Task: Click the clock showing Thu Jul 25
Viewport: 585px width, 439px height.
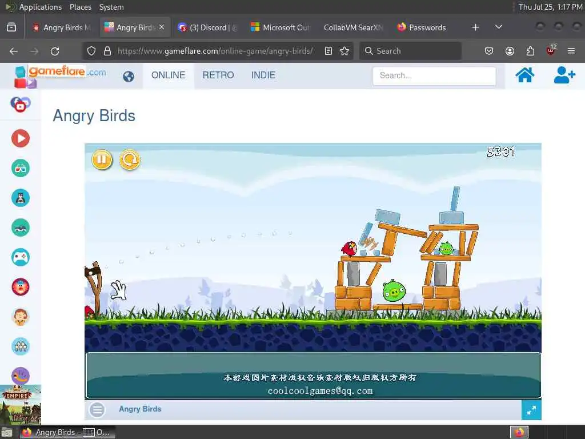Action: (x=550, y=7)
